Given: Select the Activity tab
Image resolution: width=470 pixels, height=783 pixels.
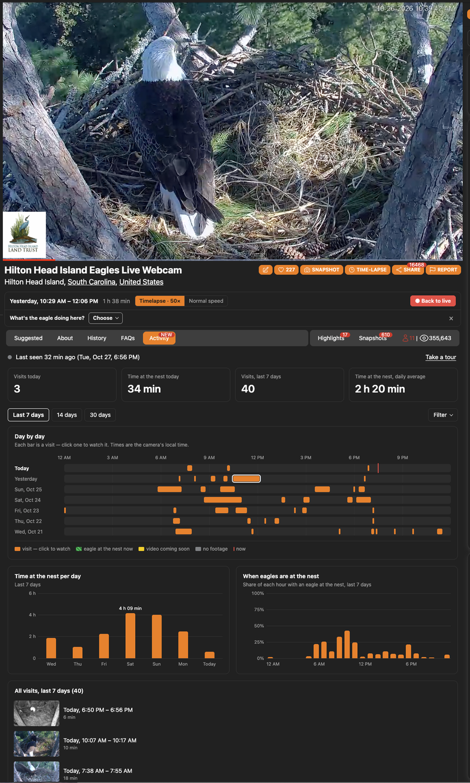Looking at the screenshot, I should tap(159, 338).
